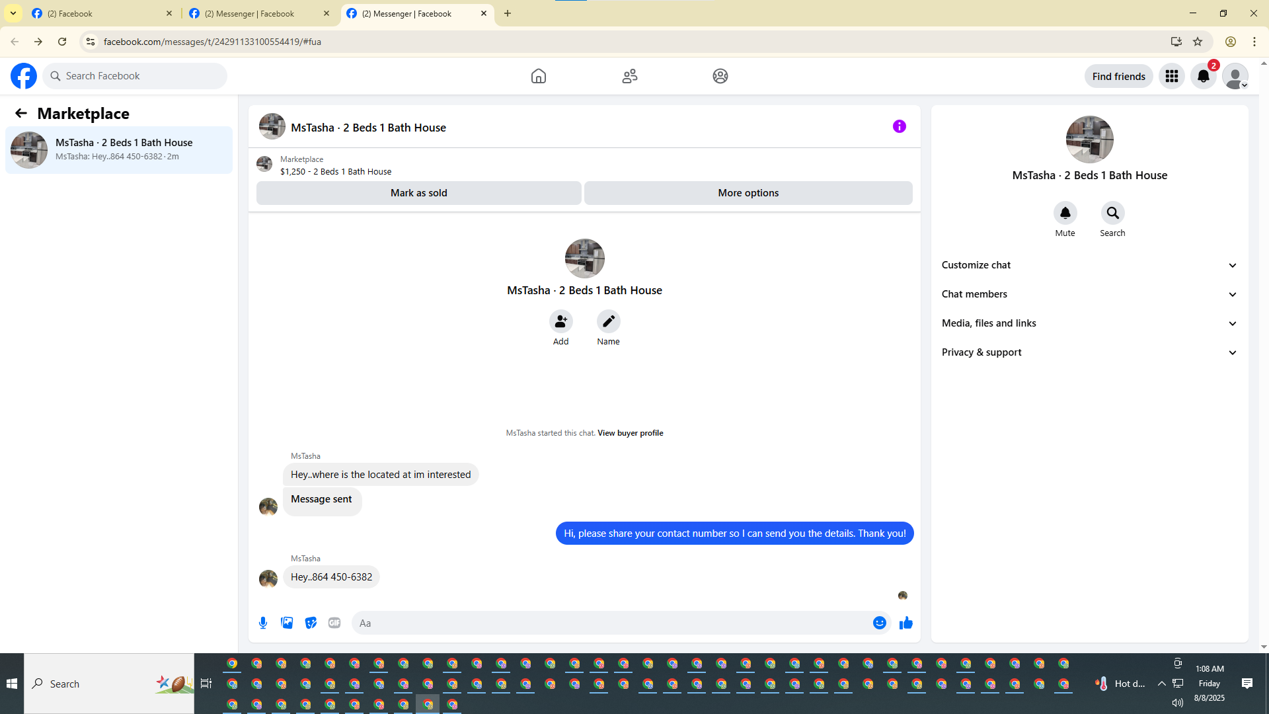The image size is (1269, 714).
Task: Open the GIF picker icon
Action: [334, 623]
